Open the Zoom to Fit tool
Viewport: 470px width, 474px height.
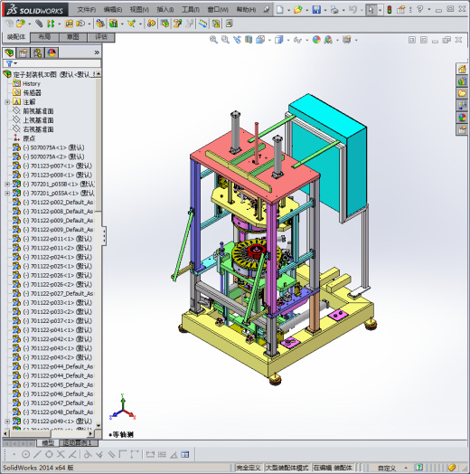click(213, 40)
